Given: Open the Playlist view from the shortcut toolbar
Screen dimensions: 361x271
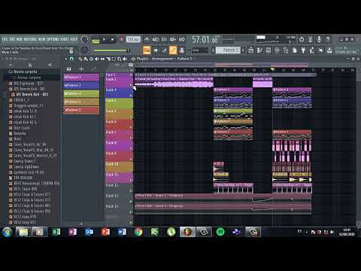Looking at the screenshot, I should [250, 50].
